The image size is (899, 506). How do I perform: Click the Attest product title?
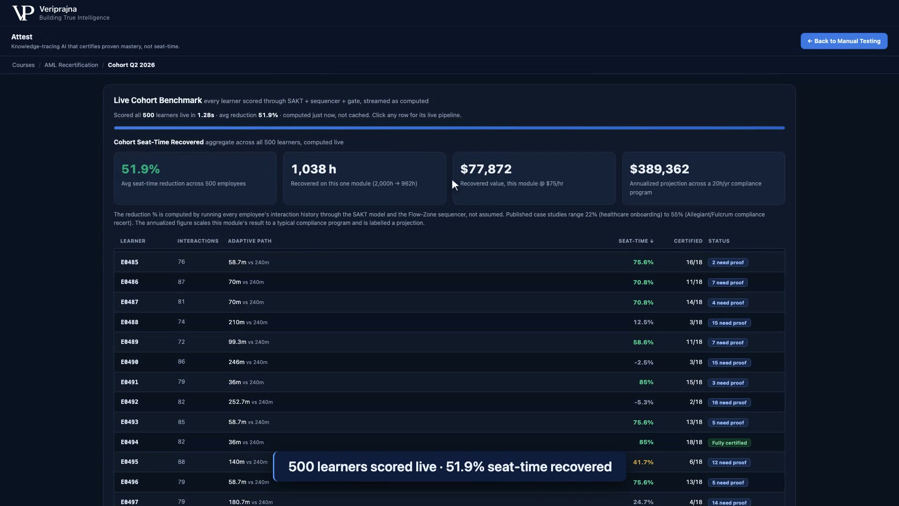tap(22, 37)
